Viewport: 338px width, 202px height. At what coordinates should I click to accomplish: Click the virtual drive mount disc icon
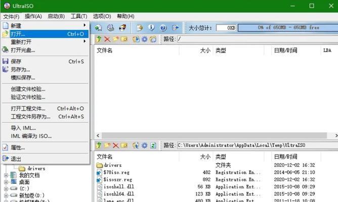point(111,28)
